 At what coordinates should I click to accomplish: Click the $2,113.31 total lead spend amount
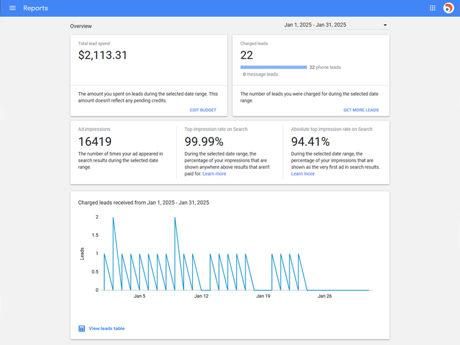tap(102, 55)
